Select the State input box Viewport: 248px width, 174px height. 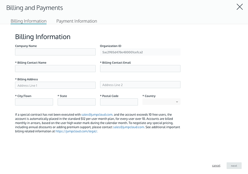(x=76, y=102)
